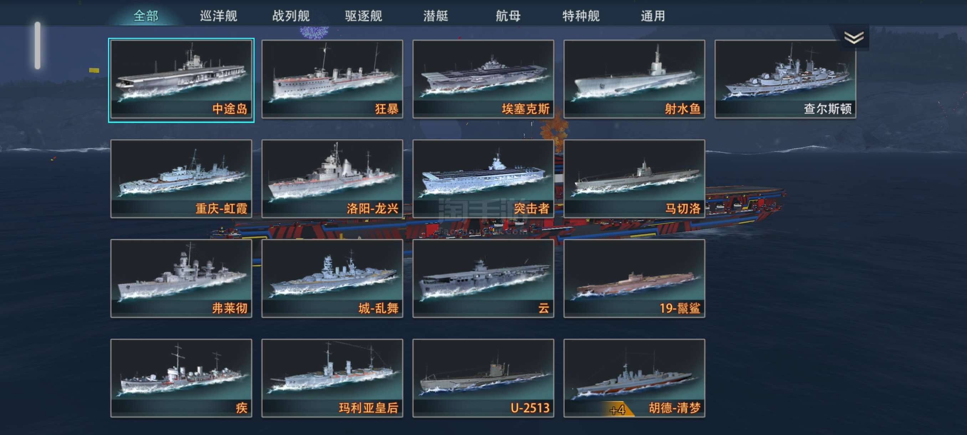Open the 突击者 carrier card
967x435 pixels.
tap(483, 179)
